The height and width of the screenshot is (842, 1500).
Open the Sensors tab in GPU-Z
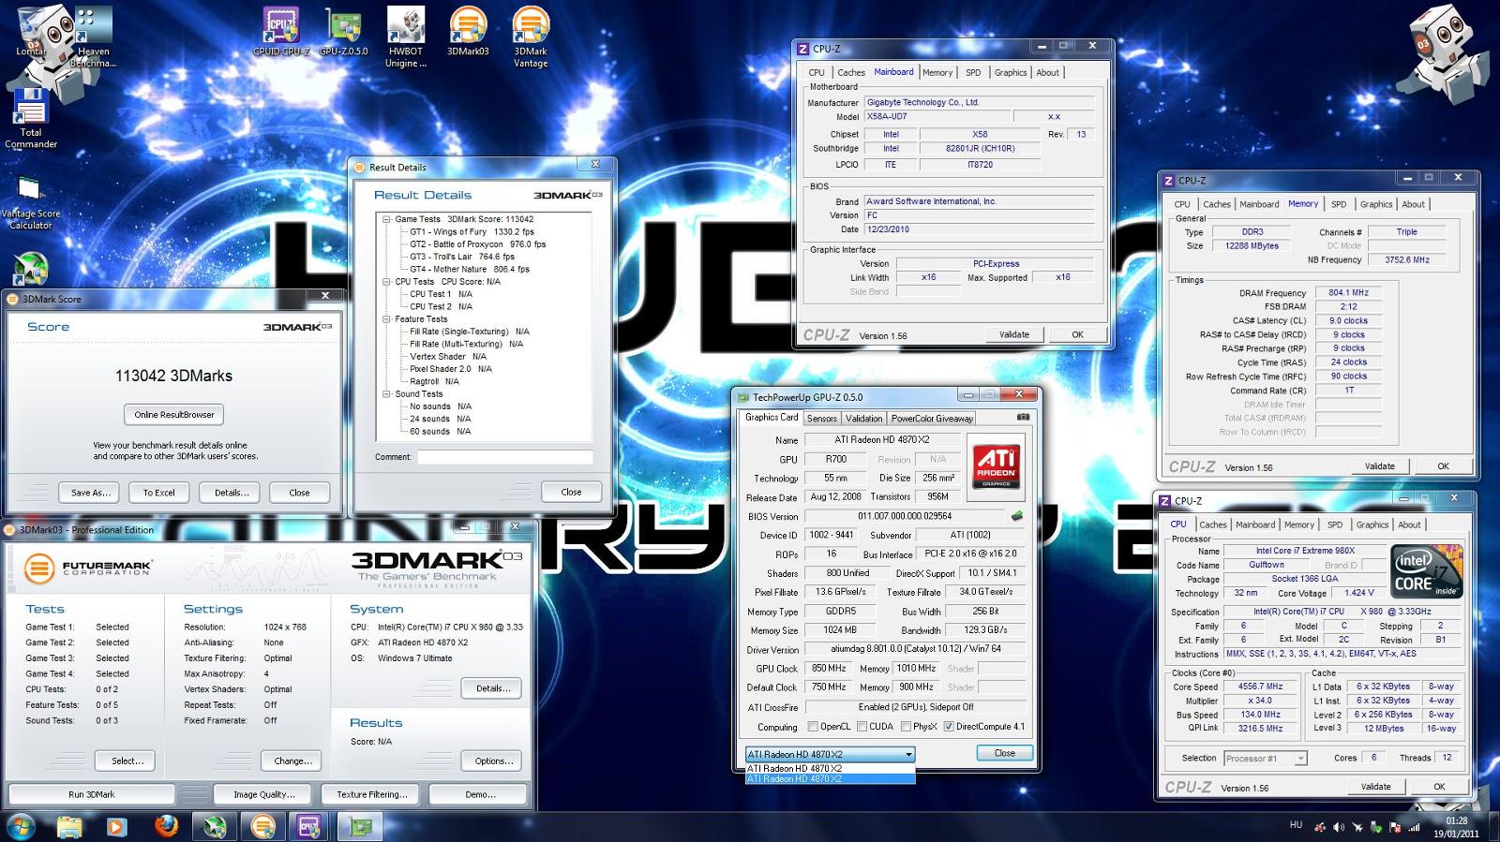[x=821, y=419]
